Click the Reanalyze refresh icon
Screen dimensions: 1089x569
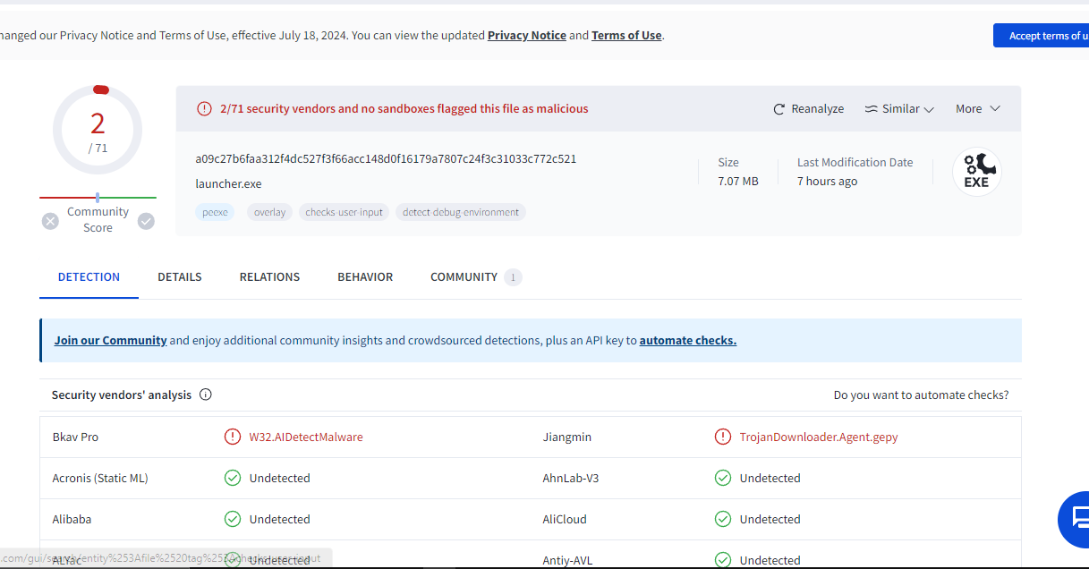[x=779, y=109]
